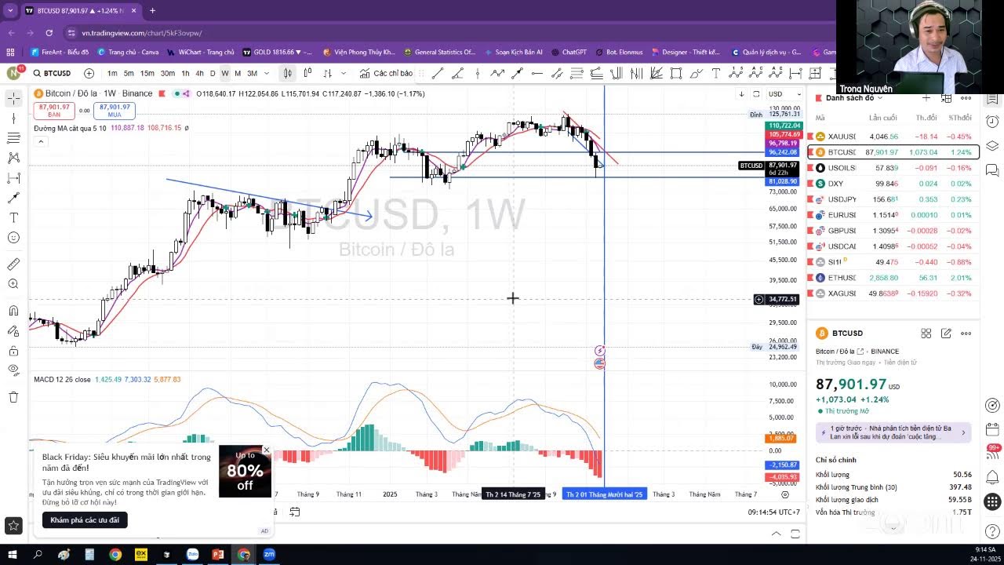Screen dimensions: 1004x565
Task: Select the text T tool in top toolbar
Action: [716, 73]
